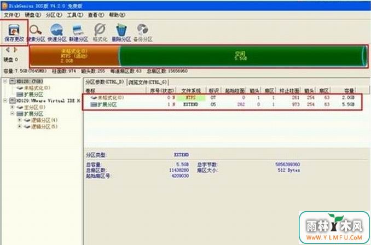Click the end cylinder value 973
This screenshot has width=371, height=245.
tap(295, 104)
